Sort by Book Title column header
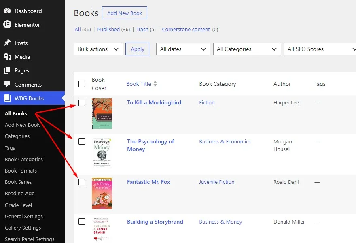The image size is (356, 243). 139,84
